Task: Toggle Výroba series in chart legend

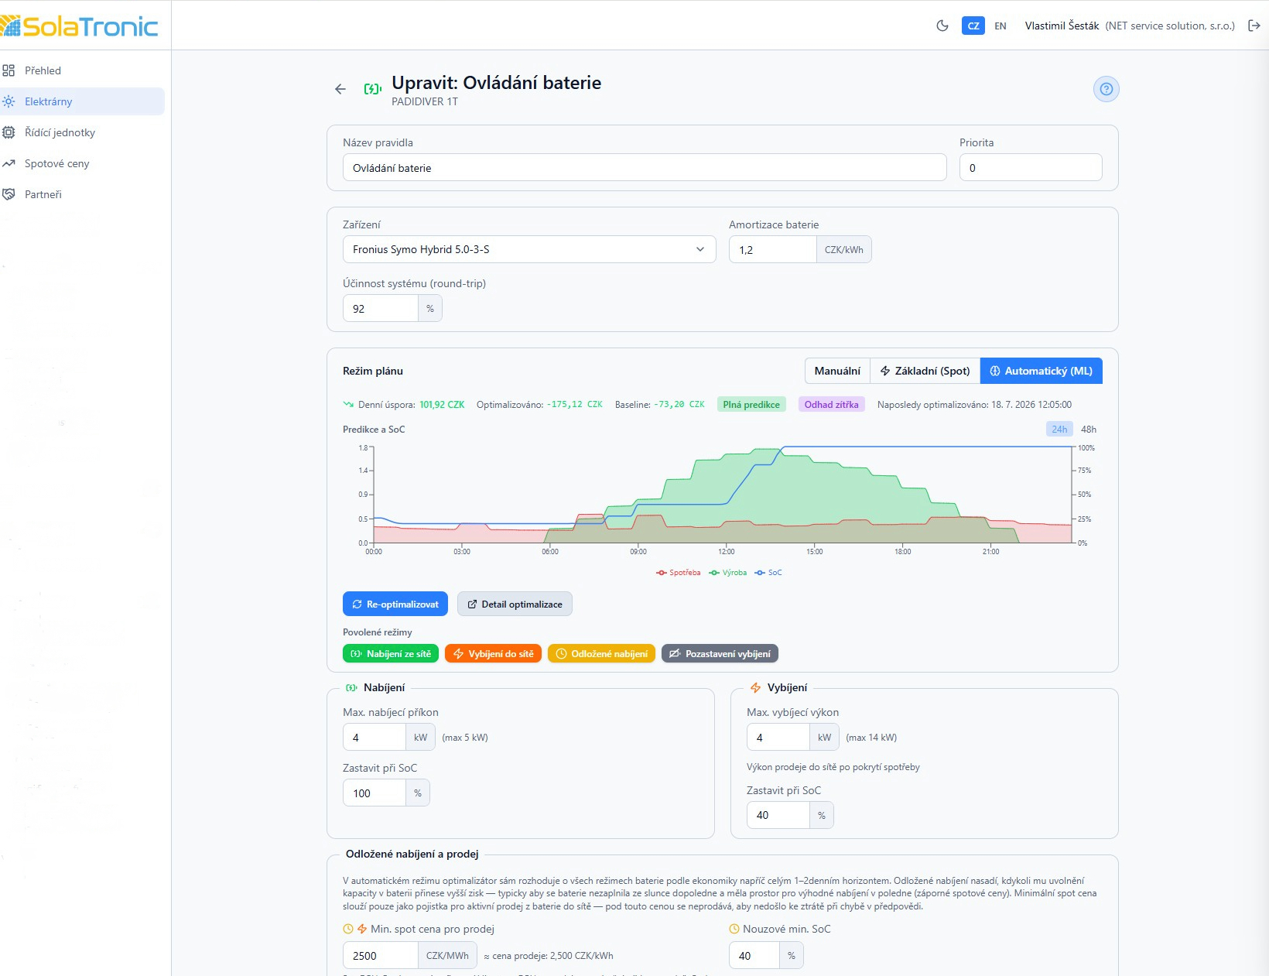Action: [727, 573]
